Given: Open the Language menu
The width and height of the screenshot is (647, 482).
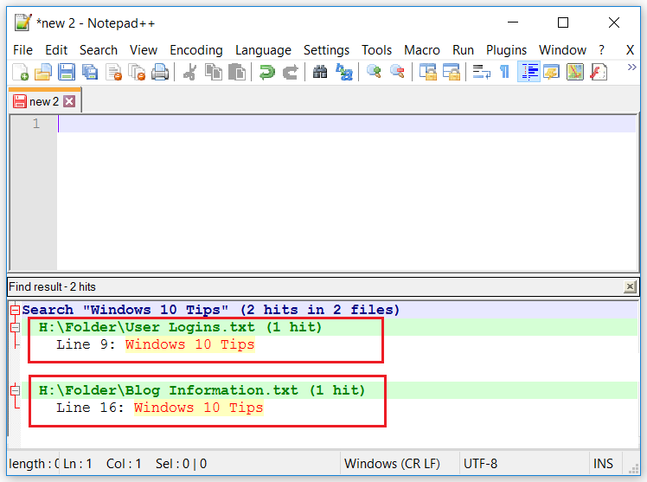Looking at the screenshot, I should pos(263,50).
